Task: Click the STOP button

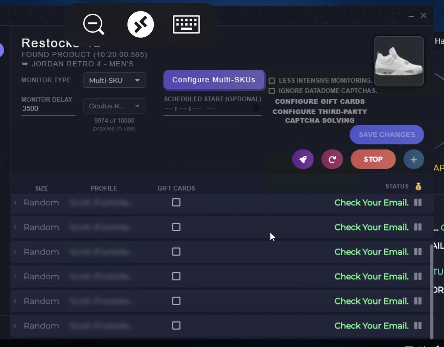Action: point(373,159)
